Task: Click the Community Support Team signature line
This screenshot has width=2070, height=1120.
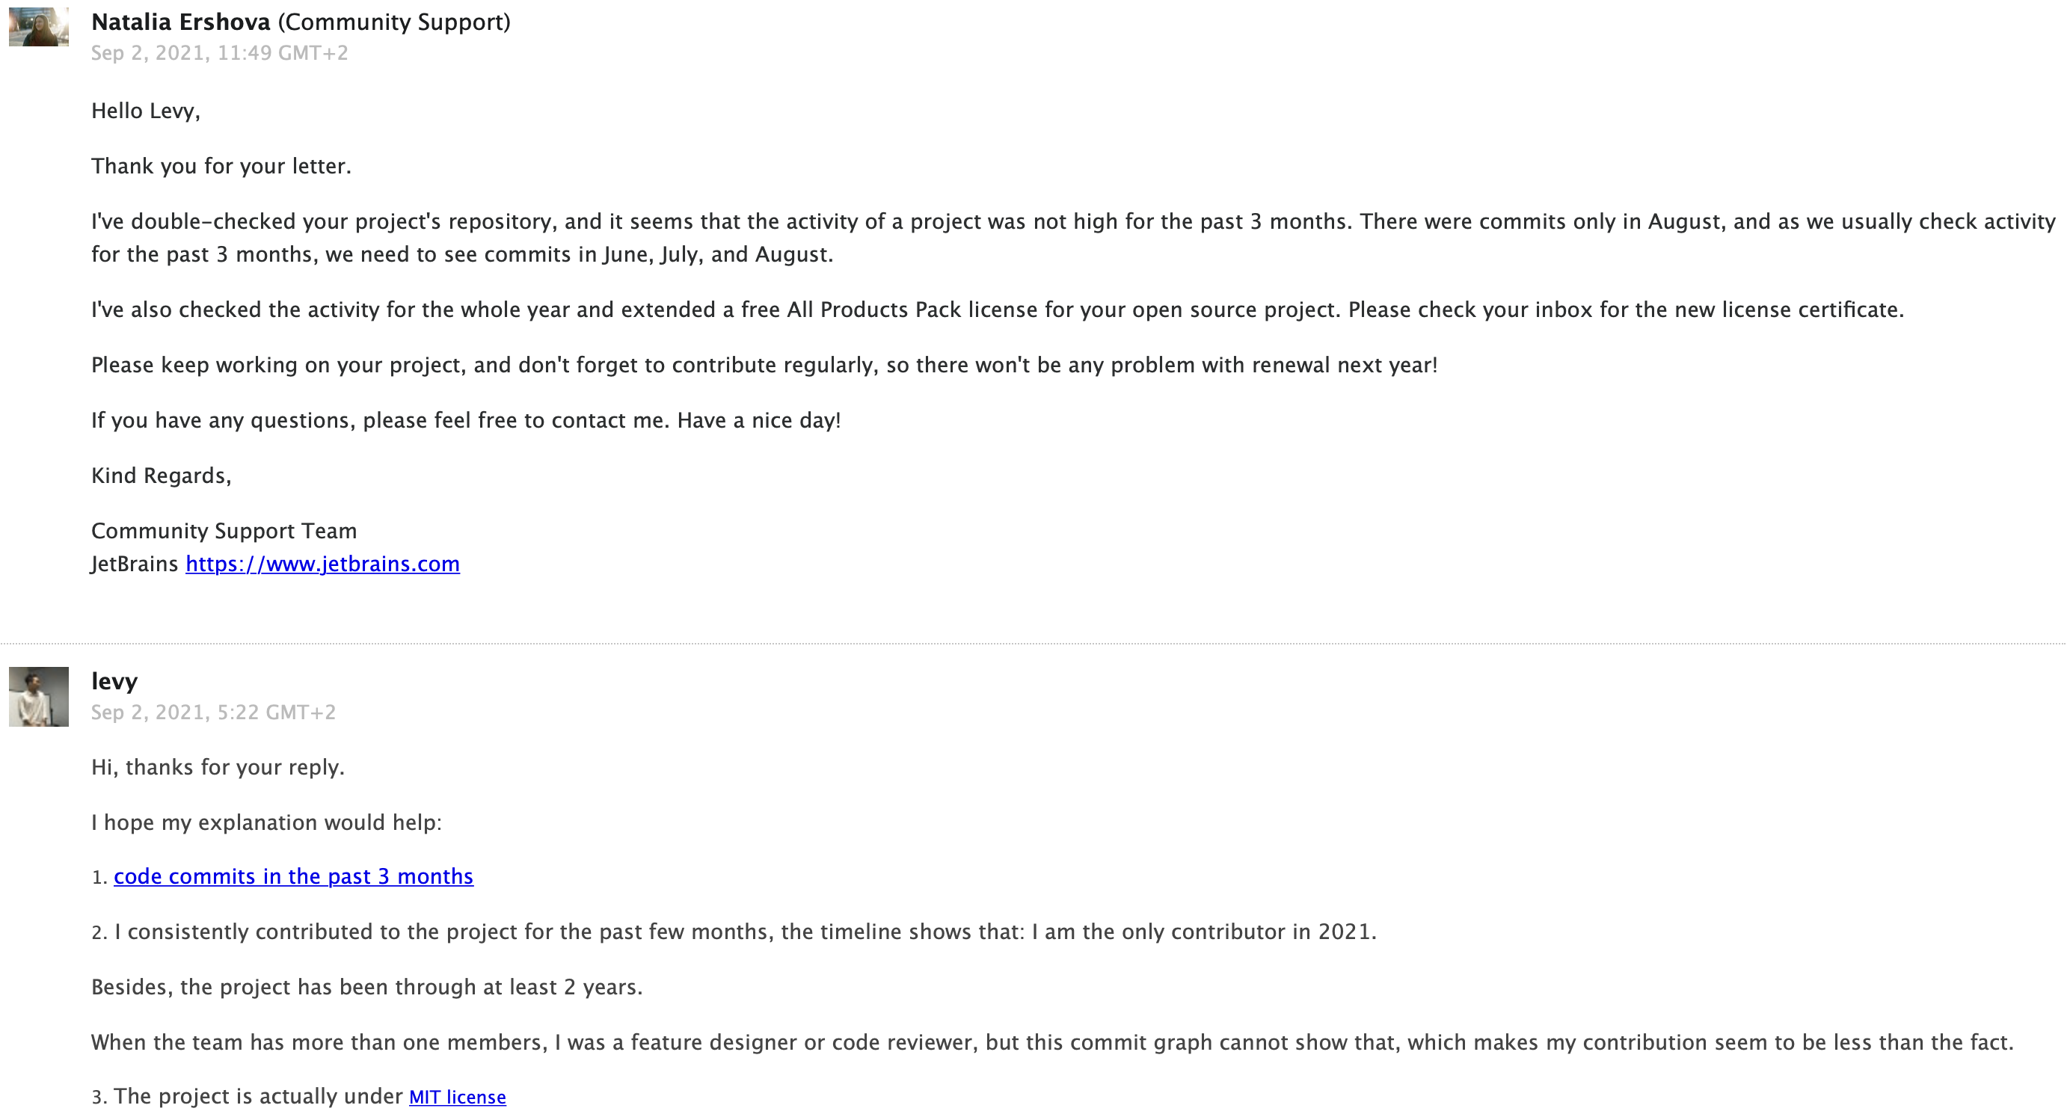Action: point(224,531)
